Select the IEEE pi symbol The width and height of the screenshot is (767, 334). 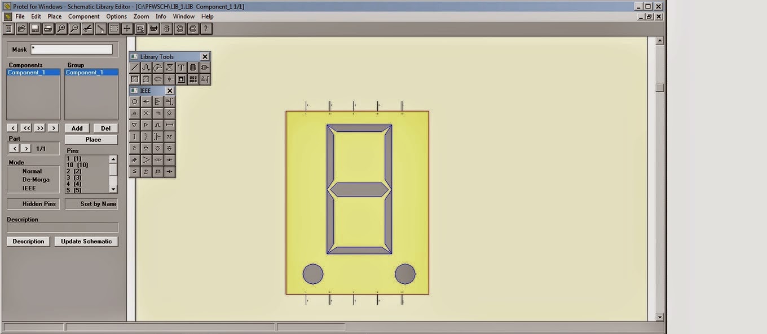(x=169, y=137)
